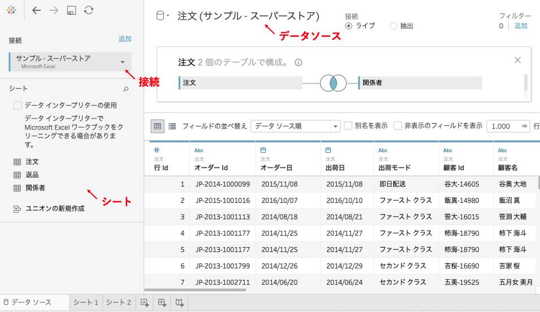Refresh the data source with the circular arrow
540x312 pixels.
click(89, 10)
